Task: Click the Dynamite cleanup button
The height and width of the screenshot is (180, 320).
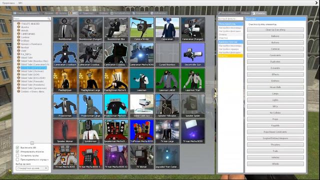Action: coord(275,68)
